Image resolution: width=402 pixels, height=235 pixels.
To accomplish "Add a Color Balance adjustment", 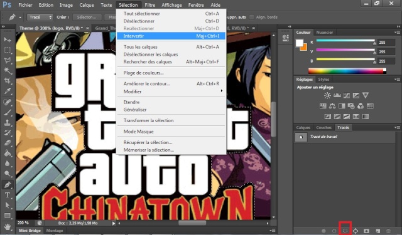I will pos(332,106).
